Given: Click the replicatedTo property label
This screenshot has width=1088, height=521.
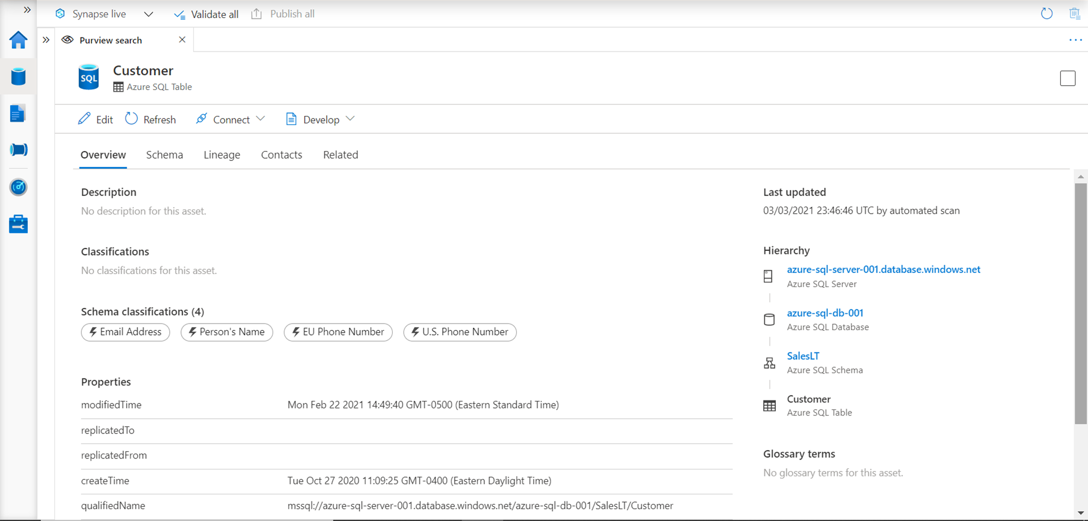Looking at the screenshot, I should (x=108, y=430).
